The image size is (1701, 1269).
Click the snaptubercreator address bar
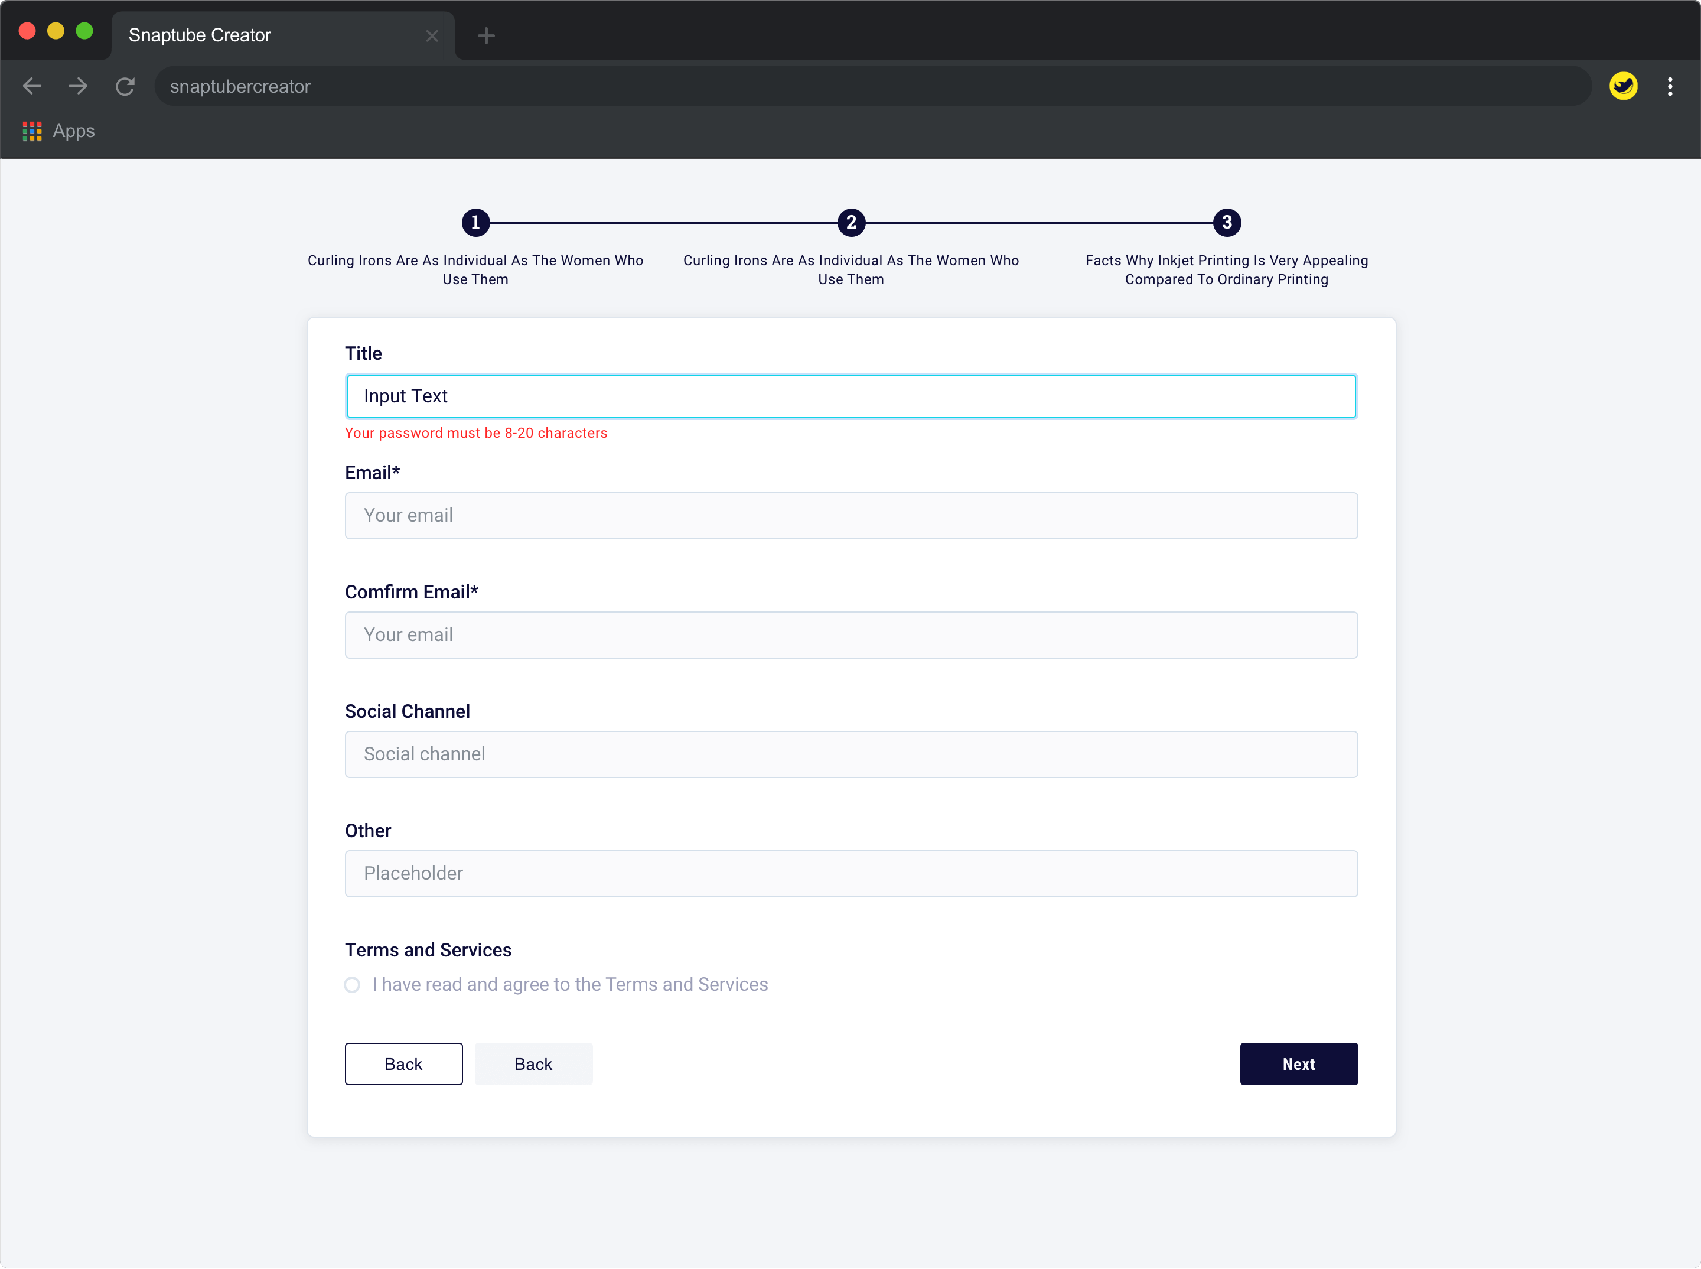tap(872, 86)
